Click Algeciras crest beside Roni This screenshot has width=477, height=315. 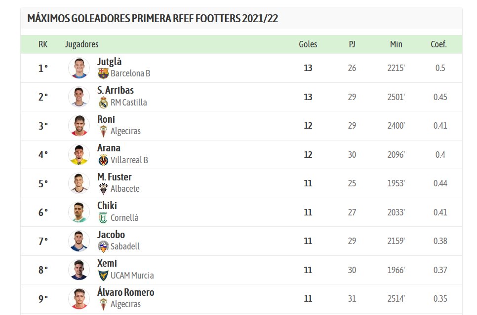tap(103, 131)
